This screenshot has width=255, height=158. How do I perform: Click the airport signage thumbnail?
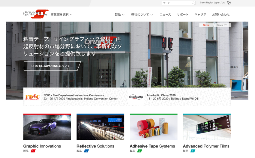pos(207,127)
